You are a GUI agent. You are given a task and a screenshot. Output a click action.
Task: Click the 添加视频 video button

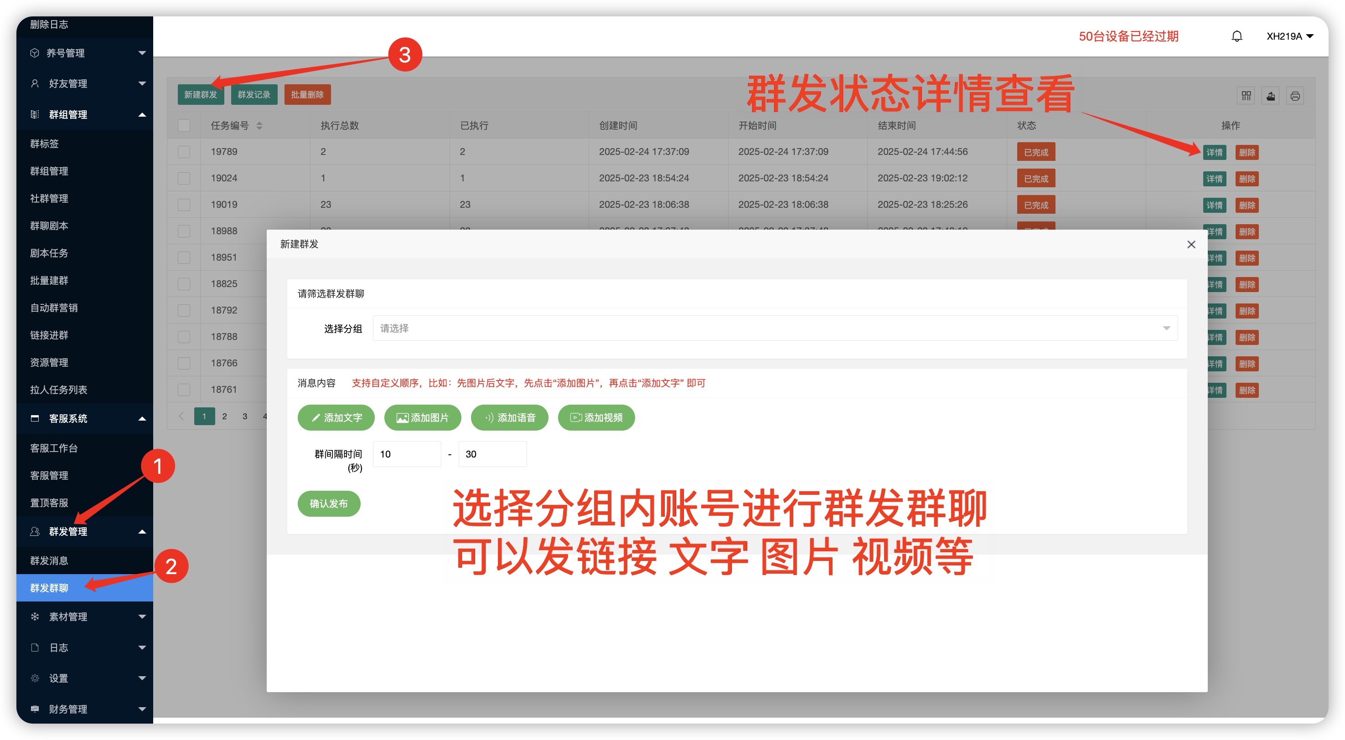(x=596, y=417)
